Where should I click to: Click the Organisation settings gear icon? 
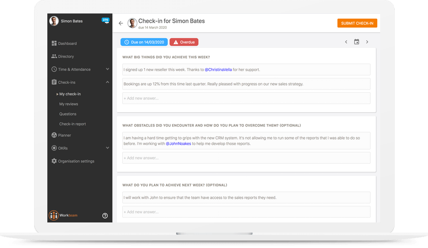point(54,161)
